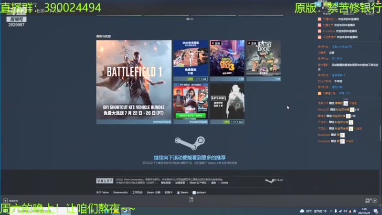Open the taskbar clock and date

[364, 211]
